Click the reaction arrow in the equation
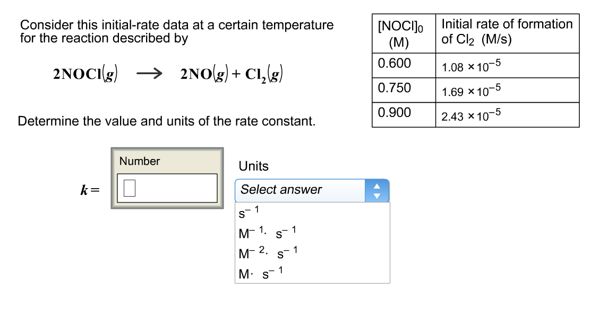The width and height of the screenshot is (616, 318). pyautogui.click(x=149, y=74)
